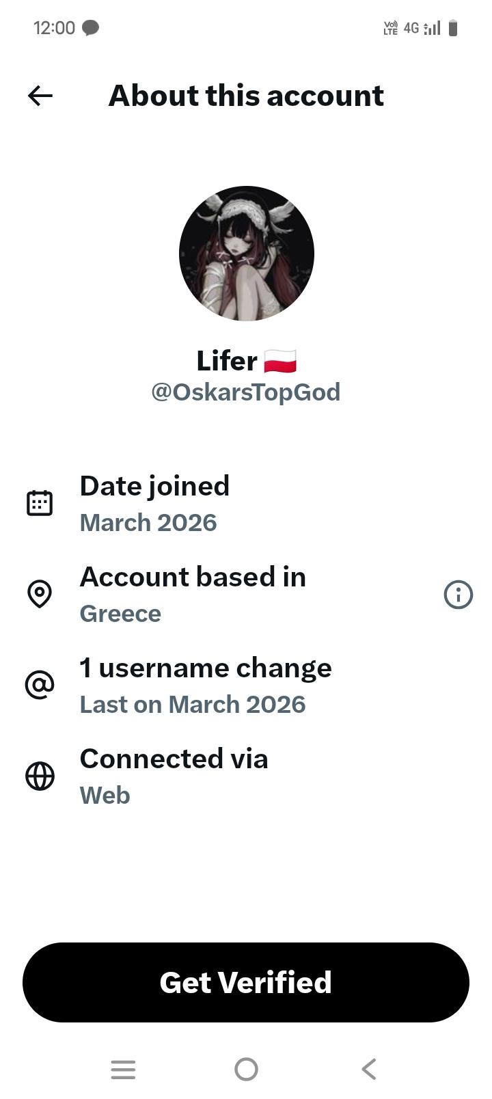
Task: Select the Lifer display name
Action: pos(227,361)
